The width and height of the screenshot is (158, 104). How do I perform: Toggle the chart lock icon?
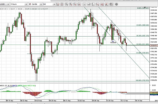point(62,4)
